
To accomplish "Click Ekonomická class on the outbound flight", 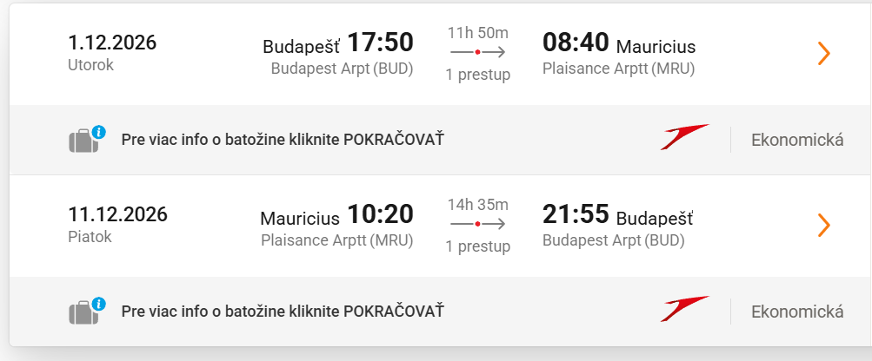I will tap(797, 140).
